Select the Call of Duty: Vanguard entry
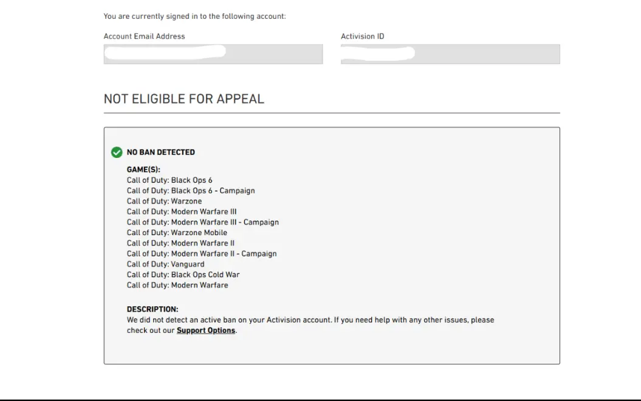This screenshot has height=401, width=641. click(x=165, y=264)
